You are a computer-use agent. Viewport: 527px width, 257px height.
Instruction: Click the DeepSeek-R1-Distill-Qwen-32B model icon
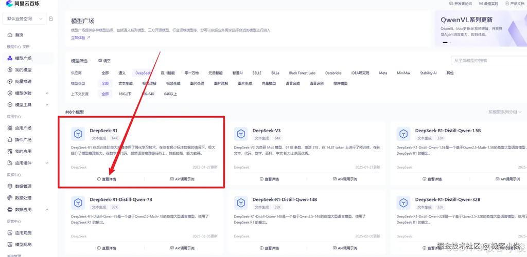click(403, 203)
